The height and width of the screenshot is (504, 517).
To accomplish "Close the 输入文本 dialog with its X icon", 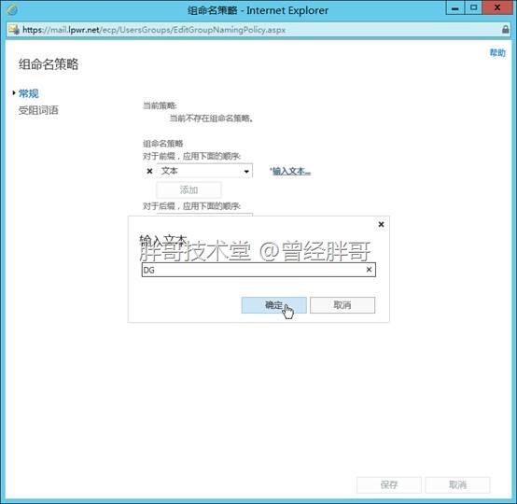I will click(381, 224).
